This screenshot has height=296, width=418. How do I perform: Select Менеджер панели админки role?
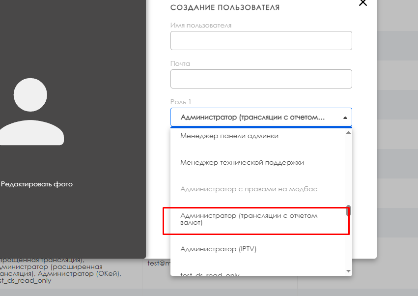click(x=229, y=136)
